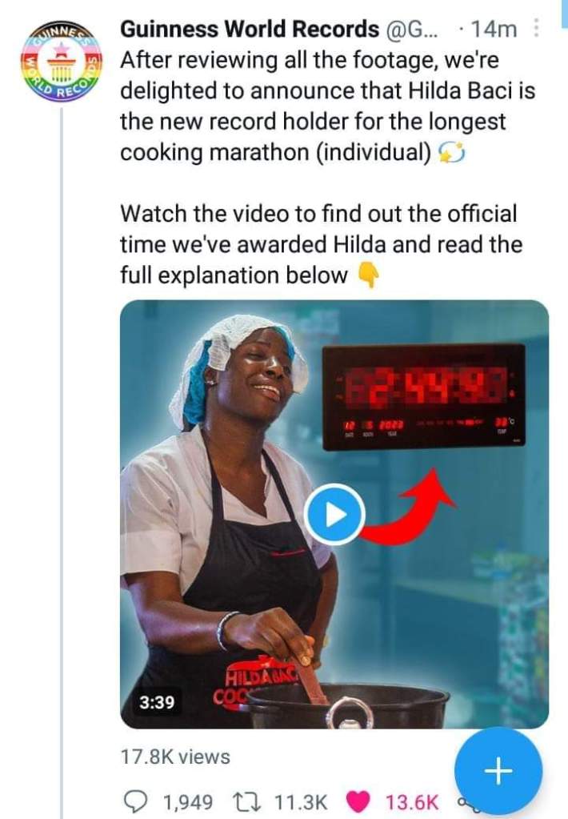Open the tweet text about longest cooking marathon
This screenshot has height=819, width=568.
328,106
